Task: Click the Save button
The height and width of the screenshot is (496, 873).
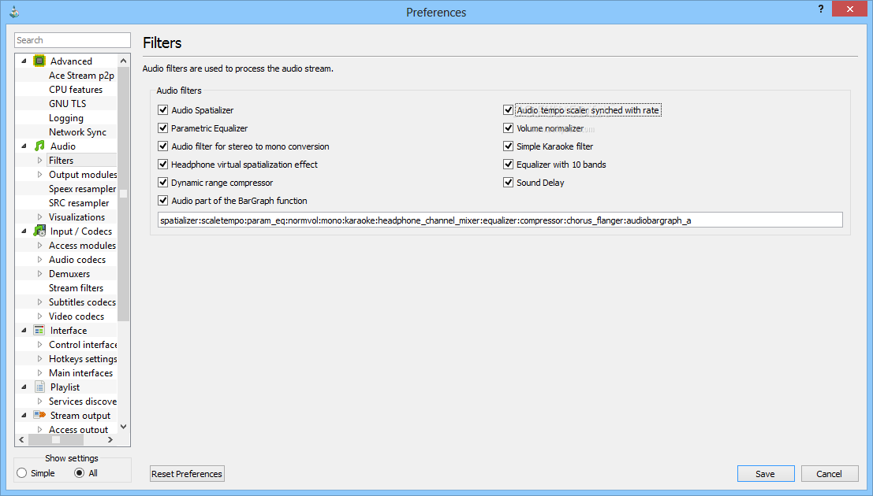Action: 766,474
